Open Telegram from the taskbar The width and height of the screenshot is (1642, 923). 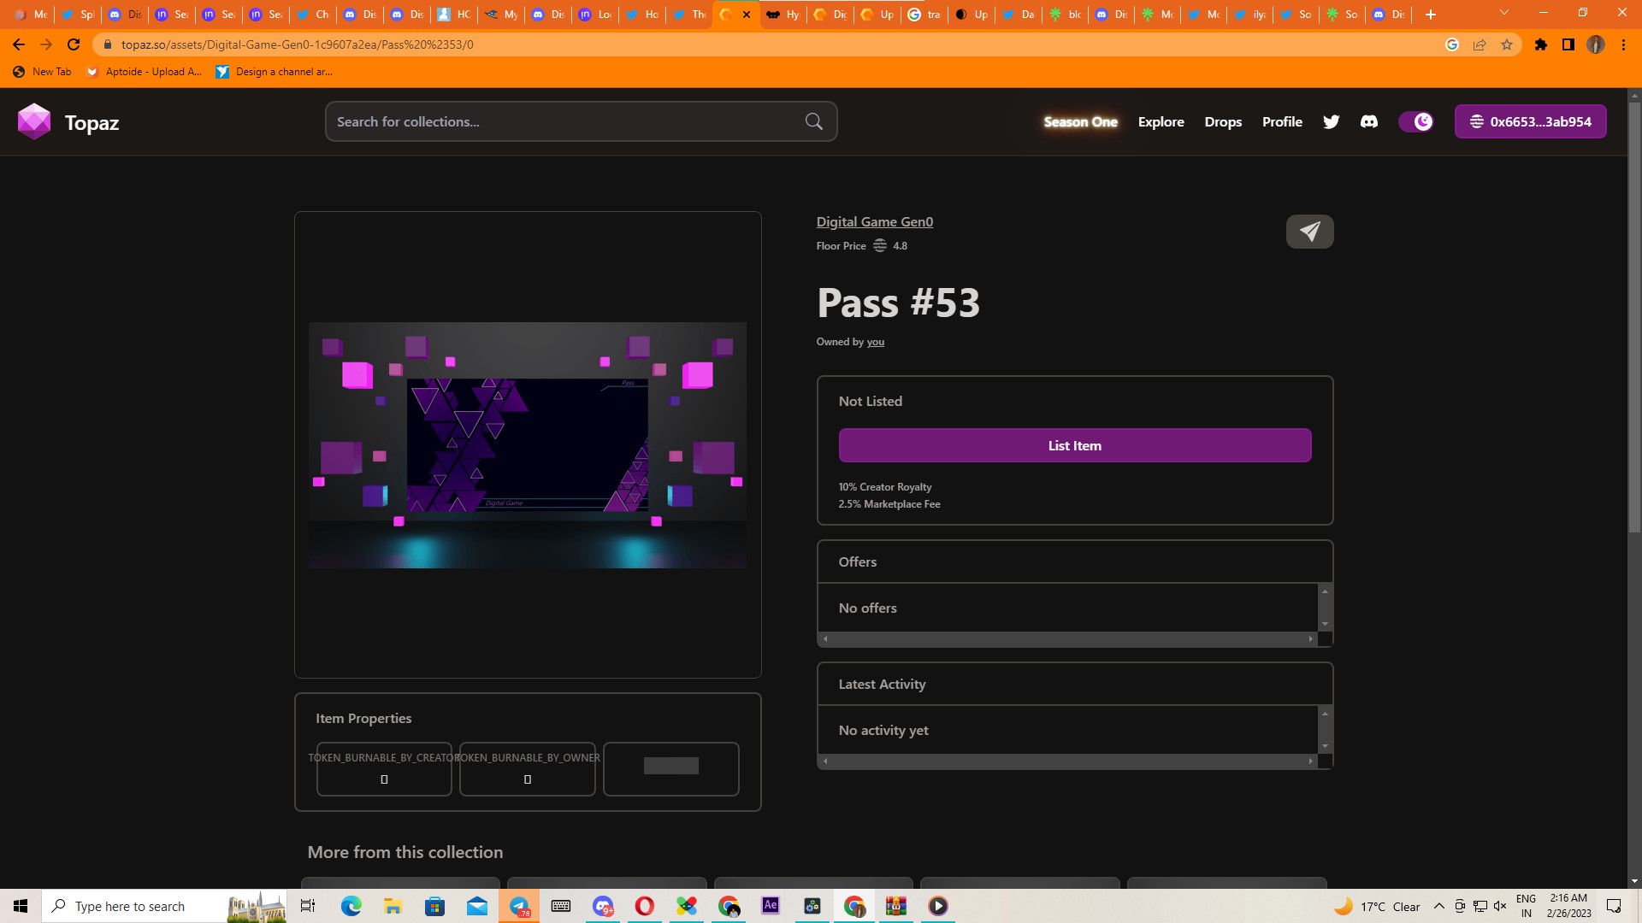(x=519, y=906)
